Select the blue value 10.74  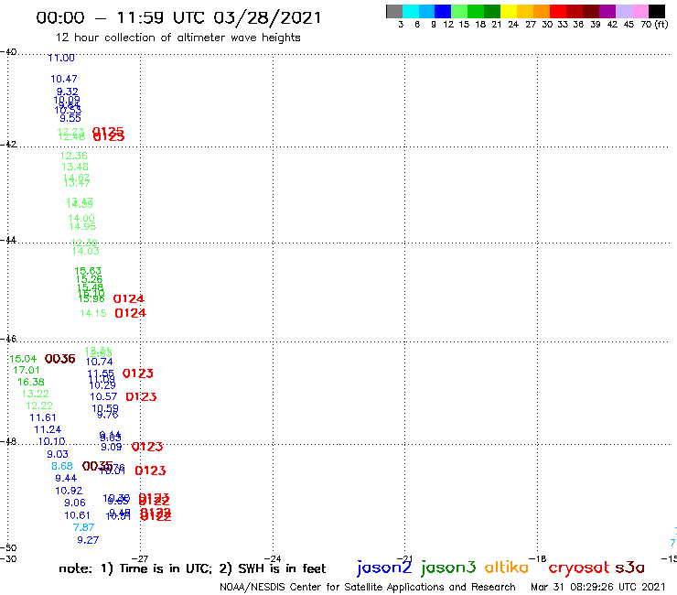100,362
